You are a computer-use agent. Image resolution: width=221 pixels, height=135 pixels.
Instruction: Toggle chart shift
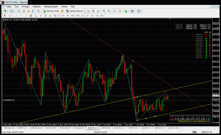click(120, 11)
